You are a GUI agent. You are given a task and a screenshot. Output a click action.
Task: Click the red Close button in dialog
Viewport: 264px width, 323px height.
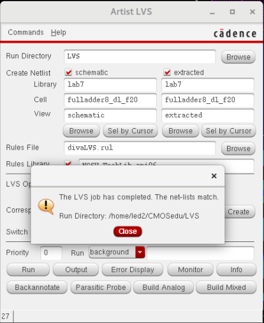pos(128,231)
